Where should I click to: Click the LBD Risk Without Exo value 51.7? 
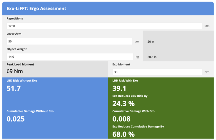14,89
